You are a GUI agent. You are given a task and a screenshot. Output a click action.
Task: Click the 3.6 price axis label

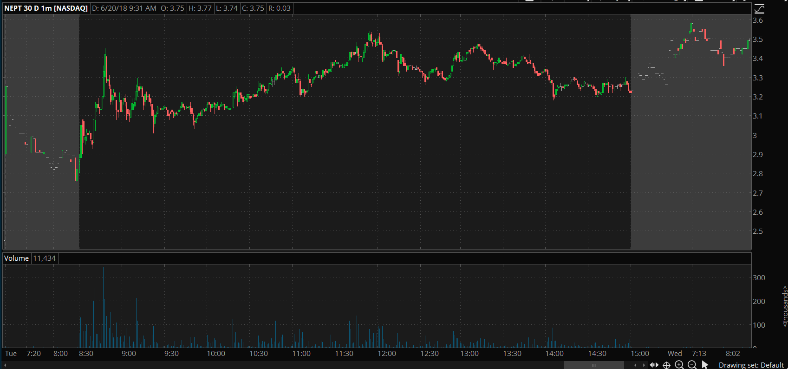pos(758,20)
